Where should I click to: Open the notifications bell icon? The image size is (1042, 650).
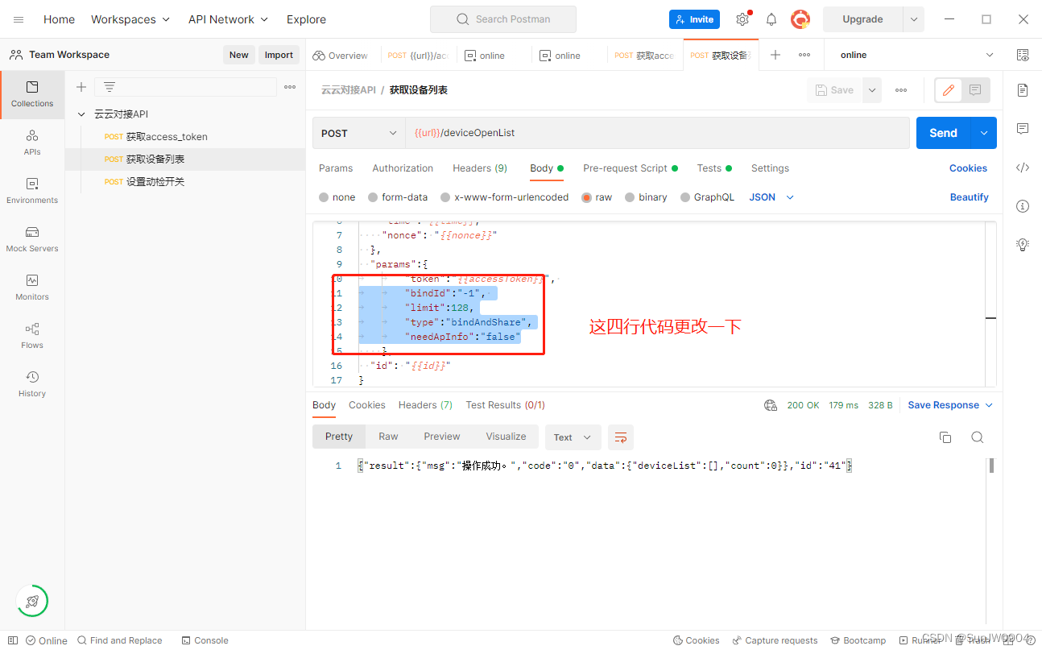click(771, 19)
